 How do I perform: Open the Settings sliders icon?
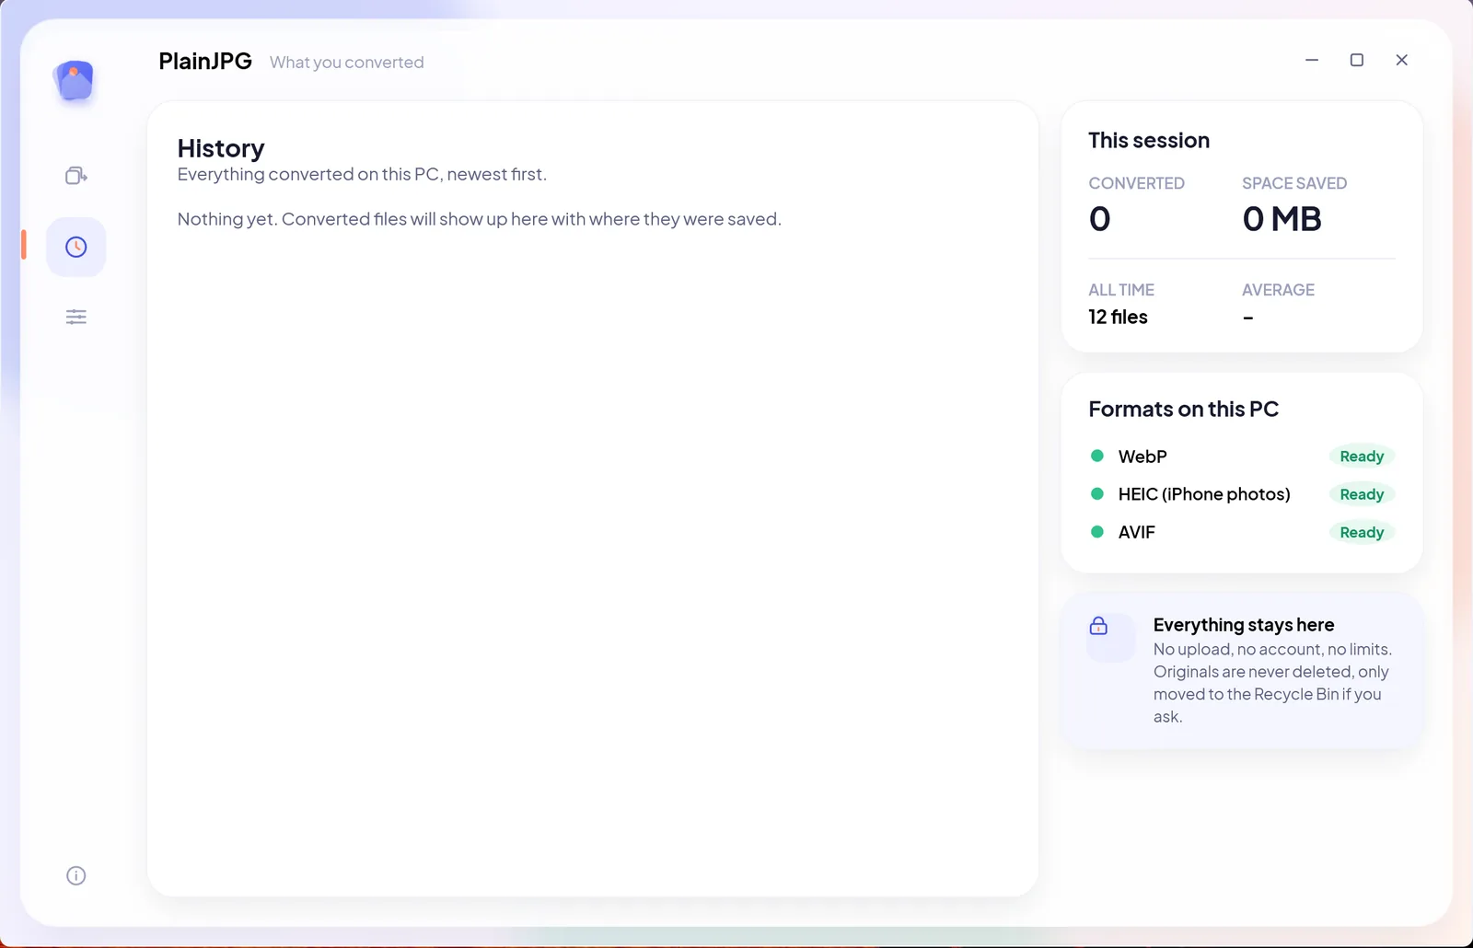coord(76,318)
